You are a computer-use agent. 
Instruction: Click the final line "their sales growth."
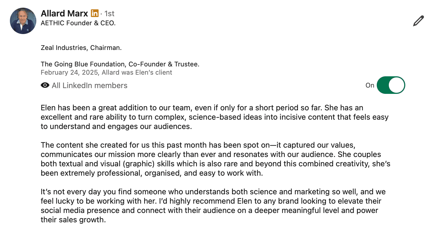[x=73, y=220]
